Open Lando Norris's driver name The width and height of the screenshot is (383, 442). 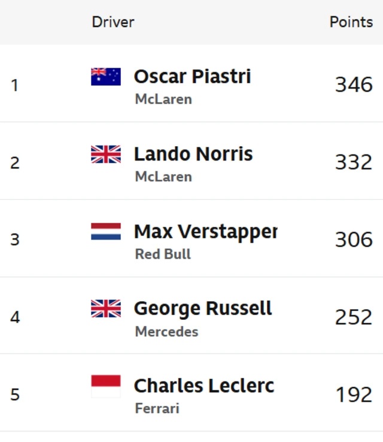(x=193, y=154)
